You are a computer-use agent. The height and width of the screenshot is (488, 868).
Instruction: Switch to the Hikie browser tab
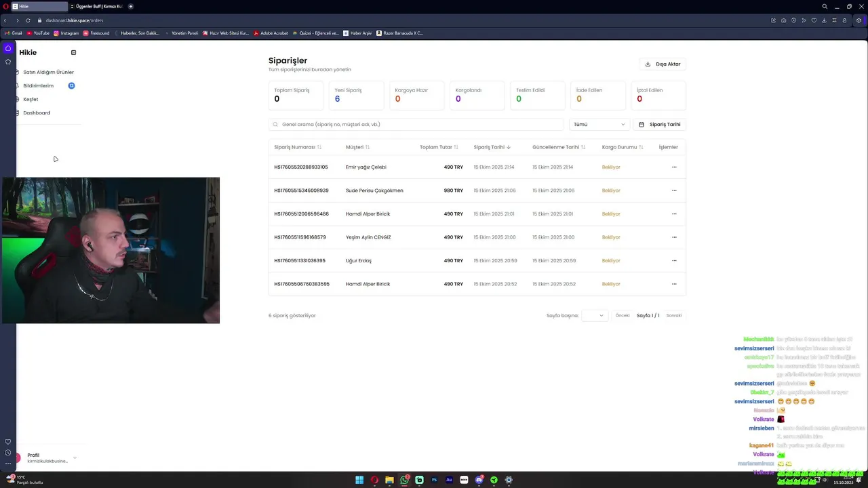tap(39, 6)
